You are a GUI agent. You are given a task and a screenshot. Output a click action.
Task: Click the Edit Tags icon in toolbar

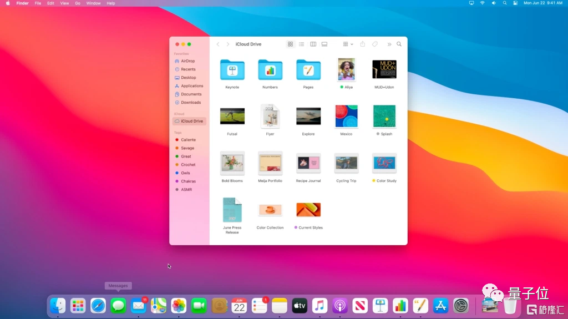click(375, 44)
